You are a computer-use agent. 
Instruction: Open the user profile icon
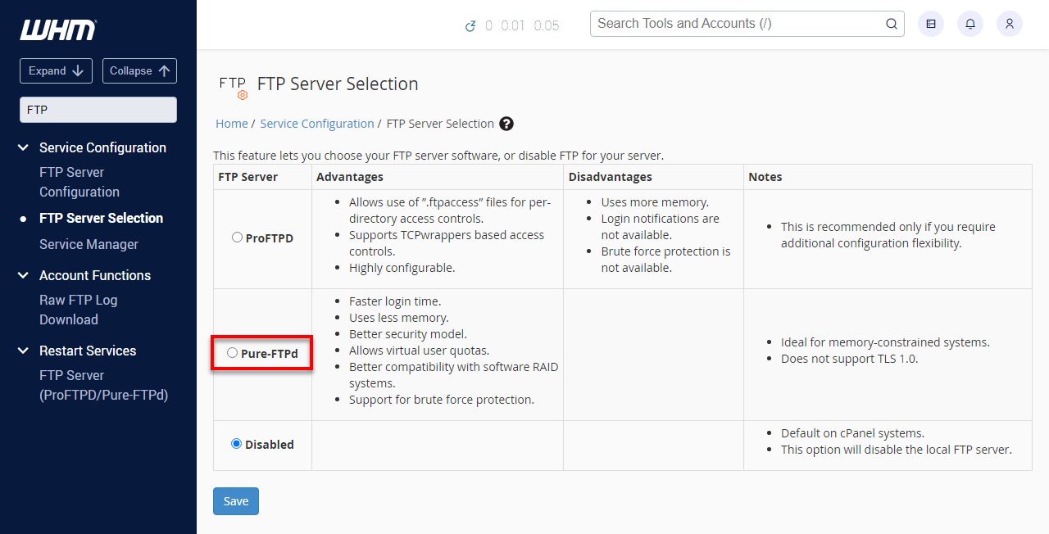[1009, 24]
